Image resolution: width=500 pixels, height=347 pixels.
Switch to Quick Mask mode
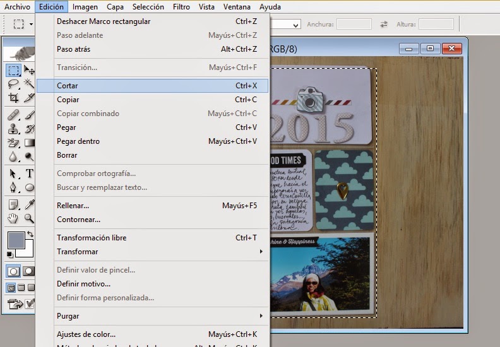(28, 271)
